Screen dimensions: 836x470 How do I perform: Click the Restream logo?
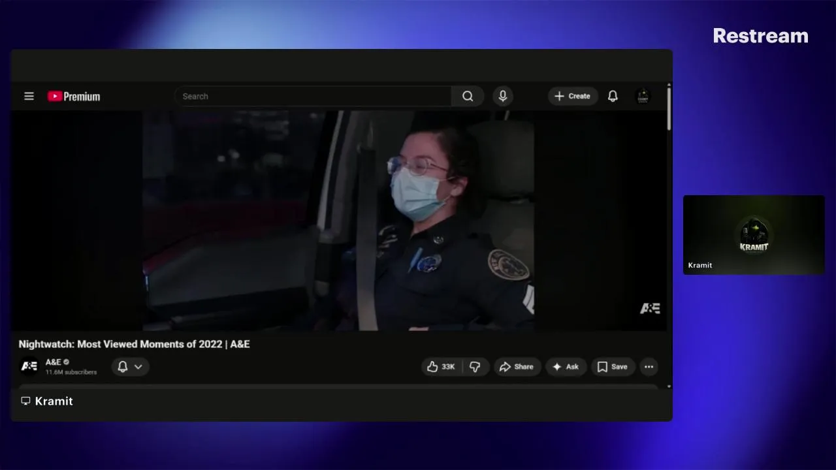(760, 36)
